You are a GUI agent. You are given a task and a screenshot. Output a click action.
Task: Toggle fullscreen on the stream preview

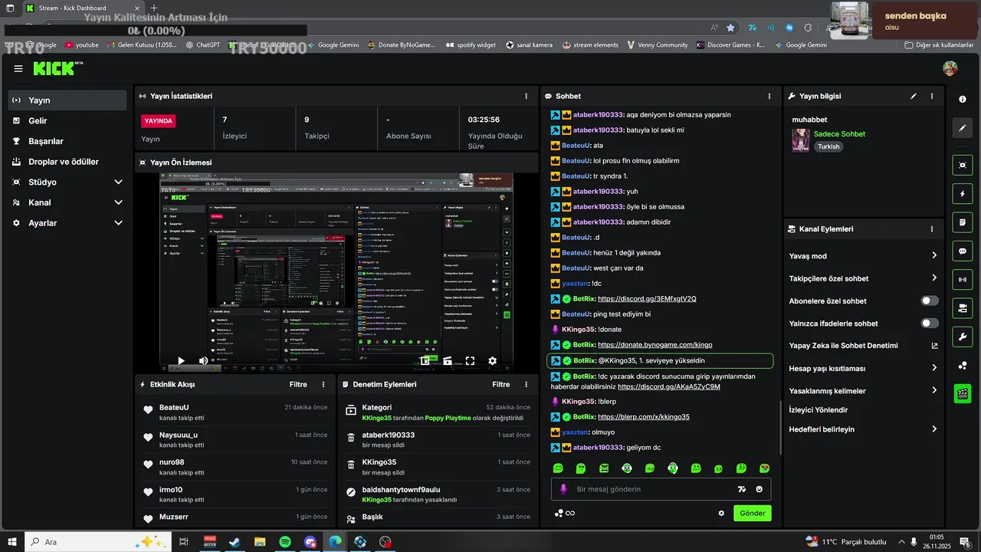click(470, 360)
